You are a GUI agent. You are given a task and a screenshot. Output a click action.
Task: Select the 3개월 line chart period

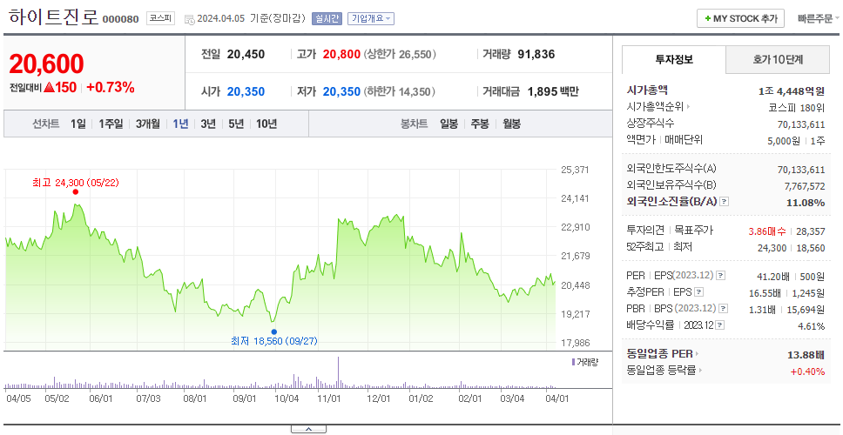[148, 124]
